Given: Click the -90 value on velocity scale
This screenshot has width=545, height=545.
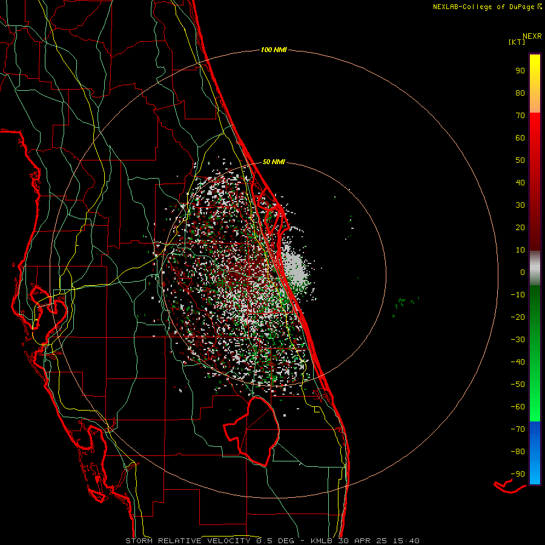Looking at the screenshot, I should tap(518, 474).
